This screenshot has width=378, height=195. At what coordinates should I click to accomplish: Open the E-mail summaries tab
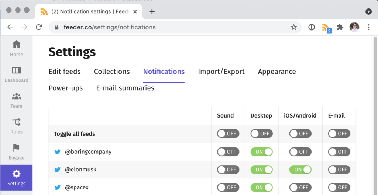click(x=126, y=88)
